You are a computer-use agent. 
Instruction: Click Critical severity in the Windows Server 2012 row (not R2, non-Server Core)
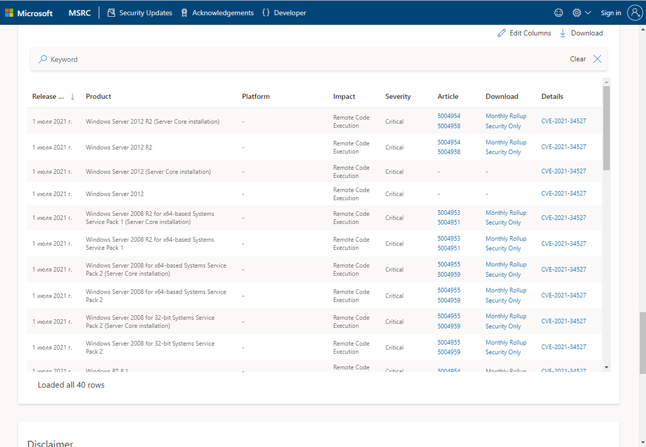pos(394,194)
